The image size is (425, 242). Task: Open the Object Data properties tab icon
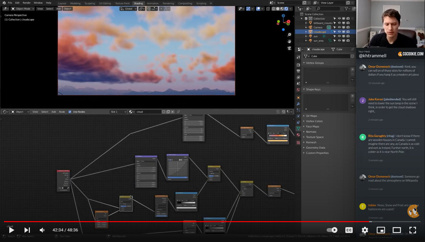[x=298, y=128]
